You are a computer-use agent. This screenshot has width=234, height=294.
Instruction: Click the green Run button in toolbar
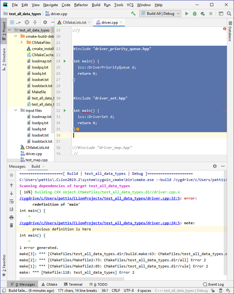(187, 14)
